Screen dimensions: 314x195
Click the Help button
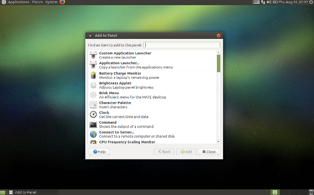coord(99,152)
